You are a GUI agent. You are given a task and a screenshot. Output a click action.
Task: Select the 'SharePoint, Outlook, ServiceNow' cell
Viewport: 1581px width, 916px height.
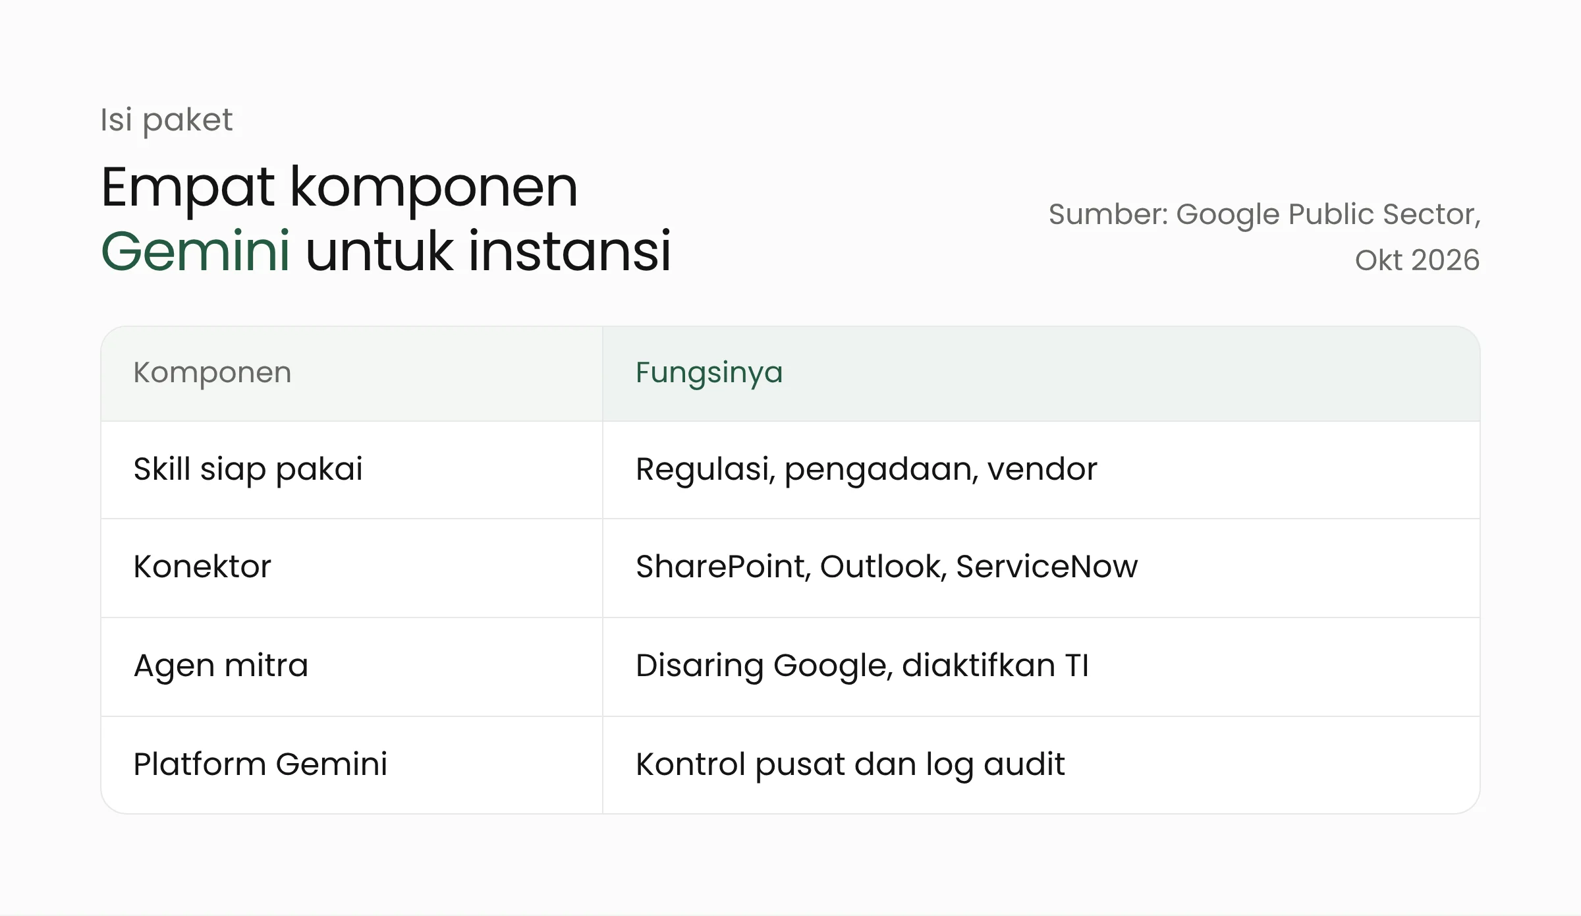(x=1041, y=568)
